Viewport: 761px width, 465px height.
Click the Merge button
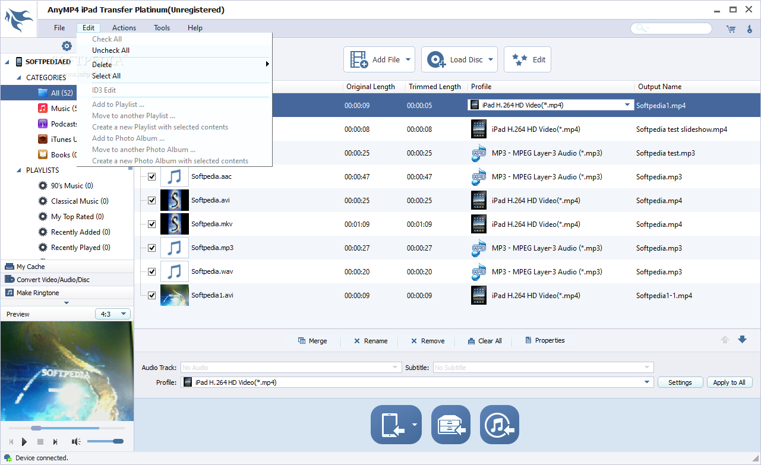click(312, 341)
